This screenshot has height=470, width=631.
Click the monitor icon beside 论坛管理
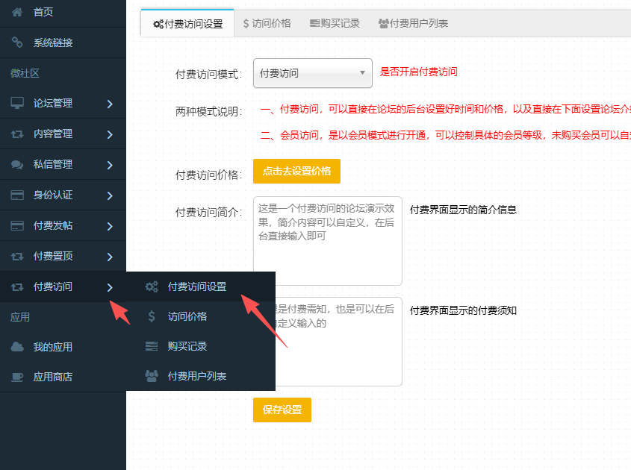17,103
